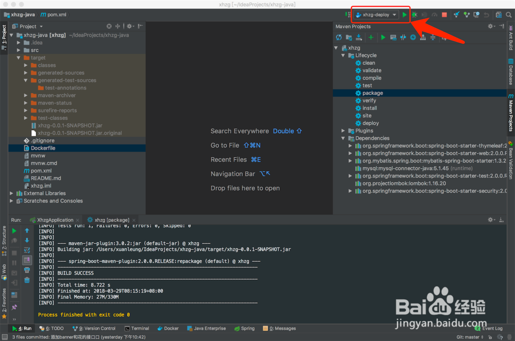Close the xhzg [package] run tab
The image size is (515, 341).
click(134, 220)
